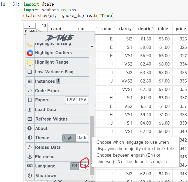Viewport: 188px width, 182px height.
Task: Click the Load Data upload icon
Action: tap(30, 110)
